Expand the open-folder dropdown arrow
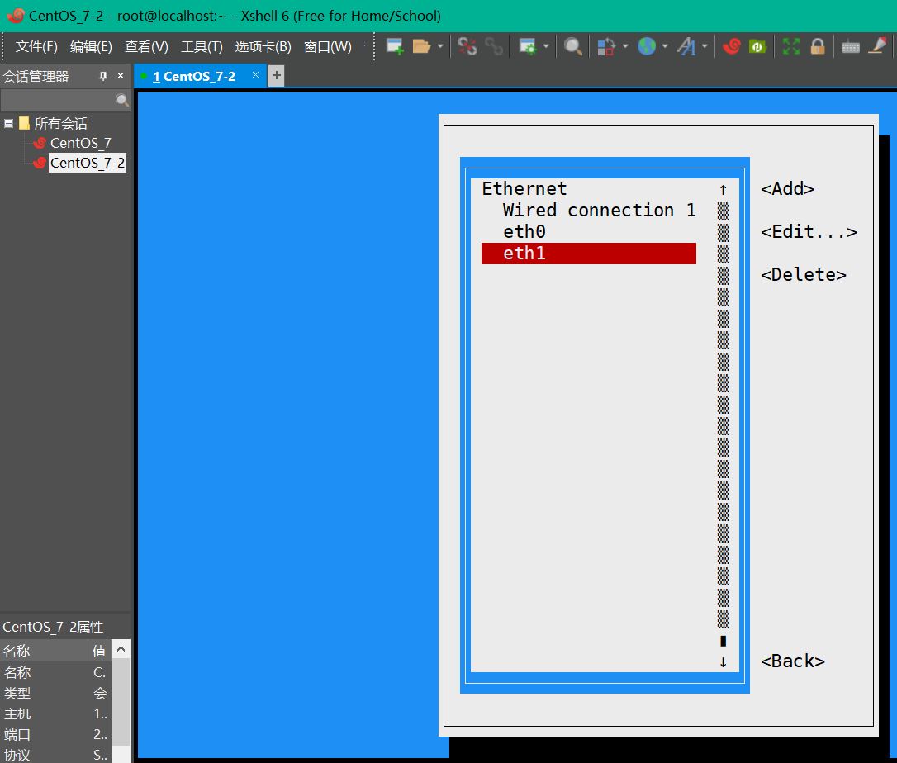Screen dimensions: 897x763 pyautogui.click(x=440, y=45)
